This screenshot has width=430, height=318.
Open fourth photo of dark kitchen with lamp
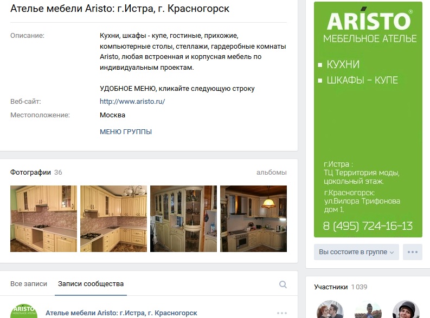click(253, 218)
